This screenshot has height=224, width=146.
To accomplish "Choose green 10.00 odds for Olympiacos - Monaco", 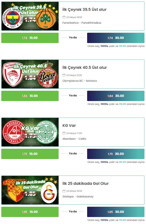I will pyautogui.click(x=30, y=96).
